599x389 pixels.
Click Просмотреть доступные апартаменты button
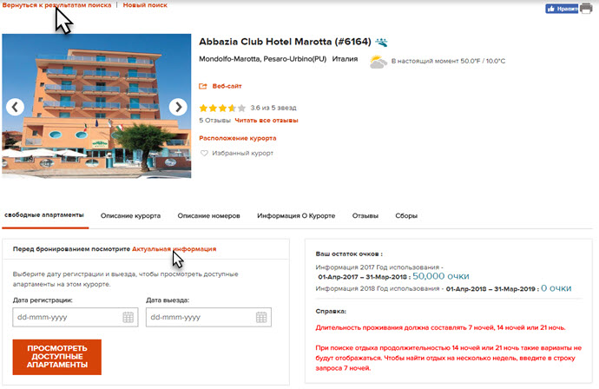57,357
